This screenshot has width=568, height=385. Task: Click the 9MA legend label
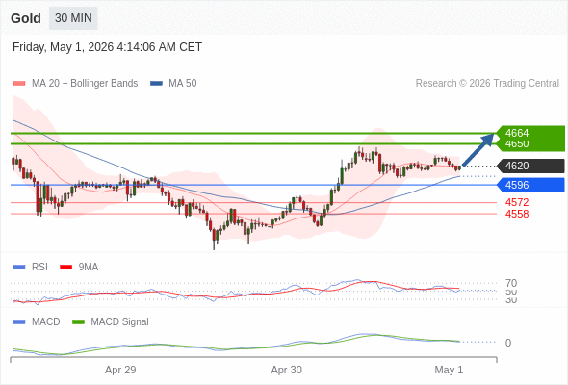click(89, 268)
